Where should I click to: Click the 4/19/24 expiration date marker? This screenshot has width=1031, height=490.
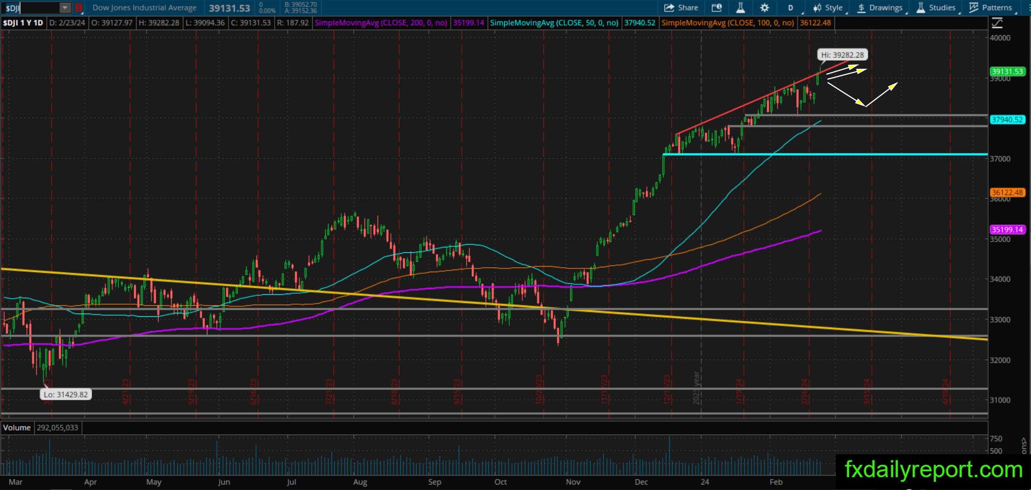946,391
